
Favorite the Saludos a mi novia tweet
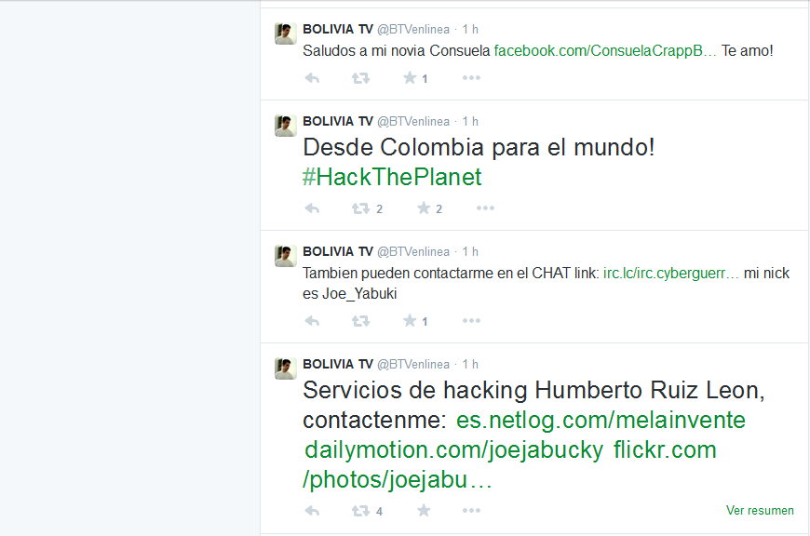click(410, 78)
